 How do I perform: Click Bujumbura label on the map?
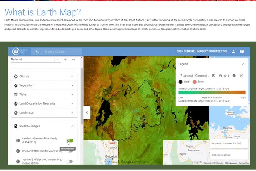click(111, 156)
